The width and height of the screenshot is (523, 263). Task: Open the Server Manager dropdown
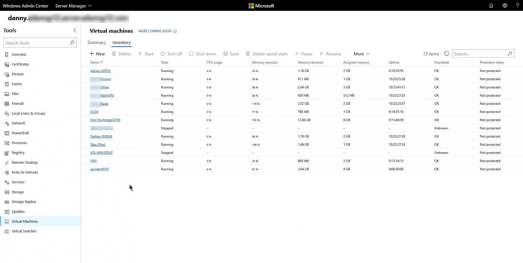pyautogui.click(x=73, y=6)
